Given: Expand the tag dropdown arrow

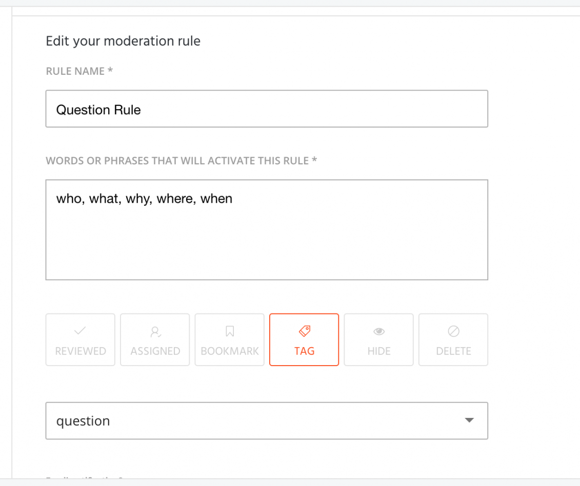Looking at the screenshot, I should [469, 420].
